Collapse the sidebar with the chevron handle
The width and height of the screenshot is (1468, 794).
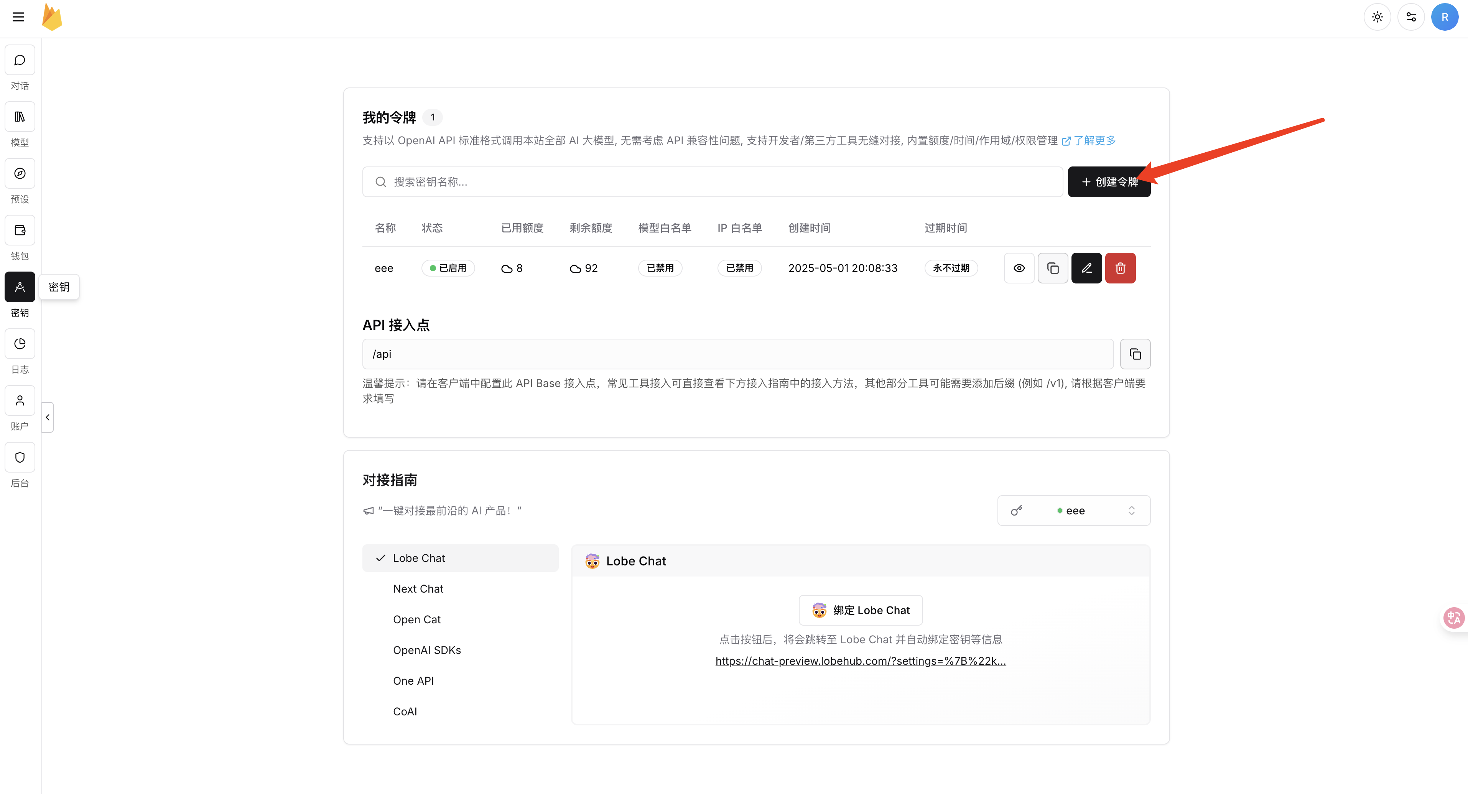48,417
